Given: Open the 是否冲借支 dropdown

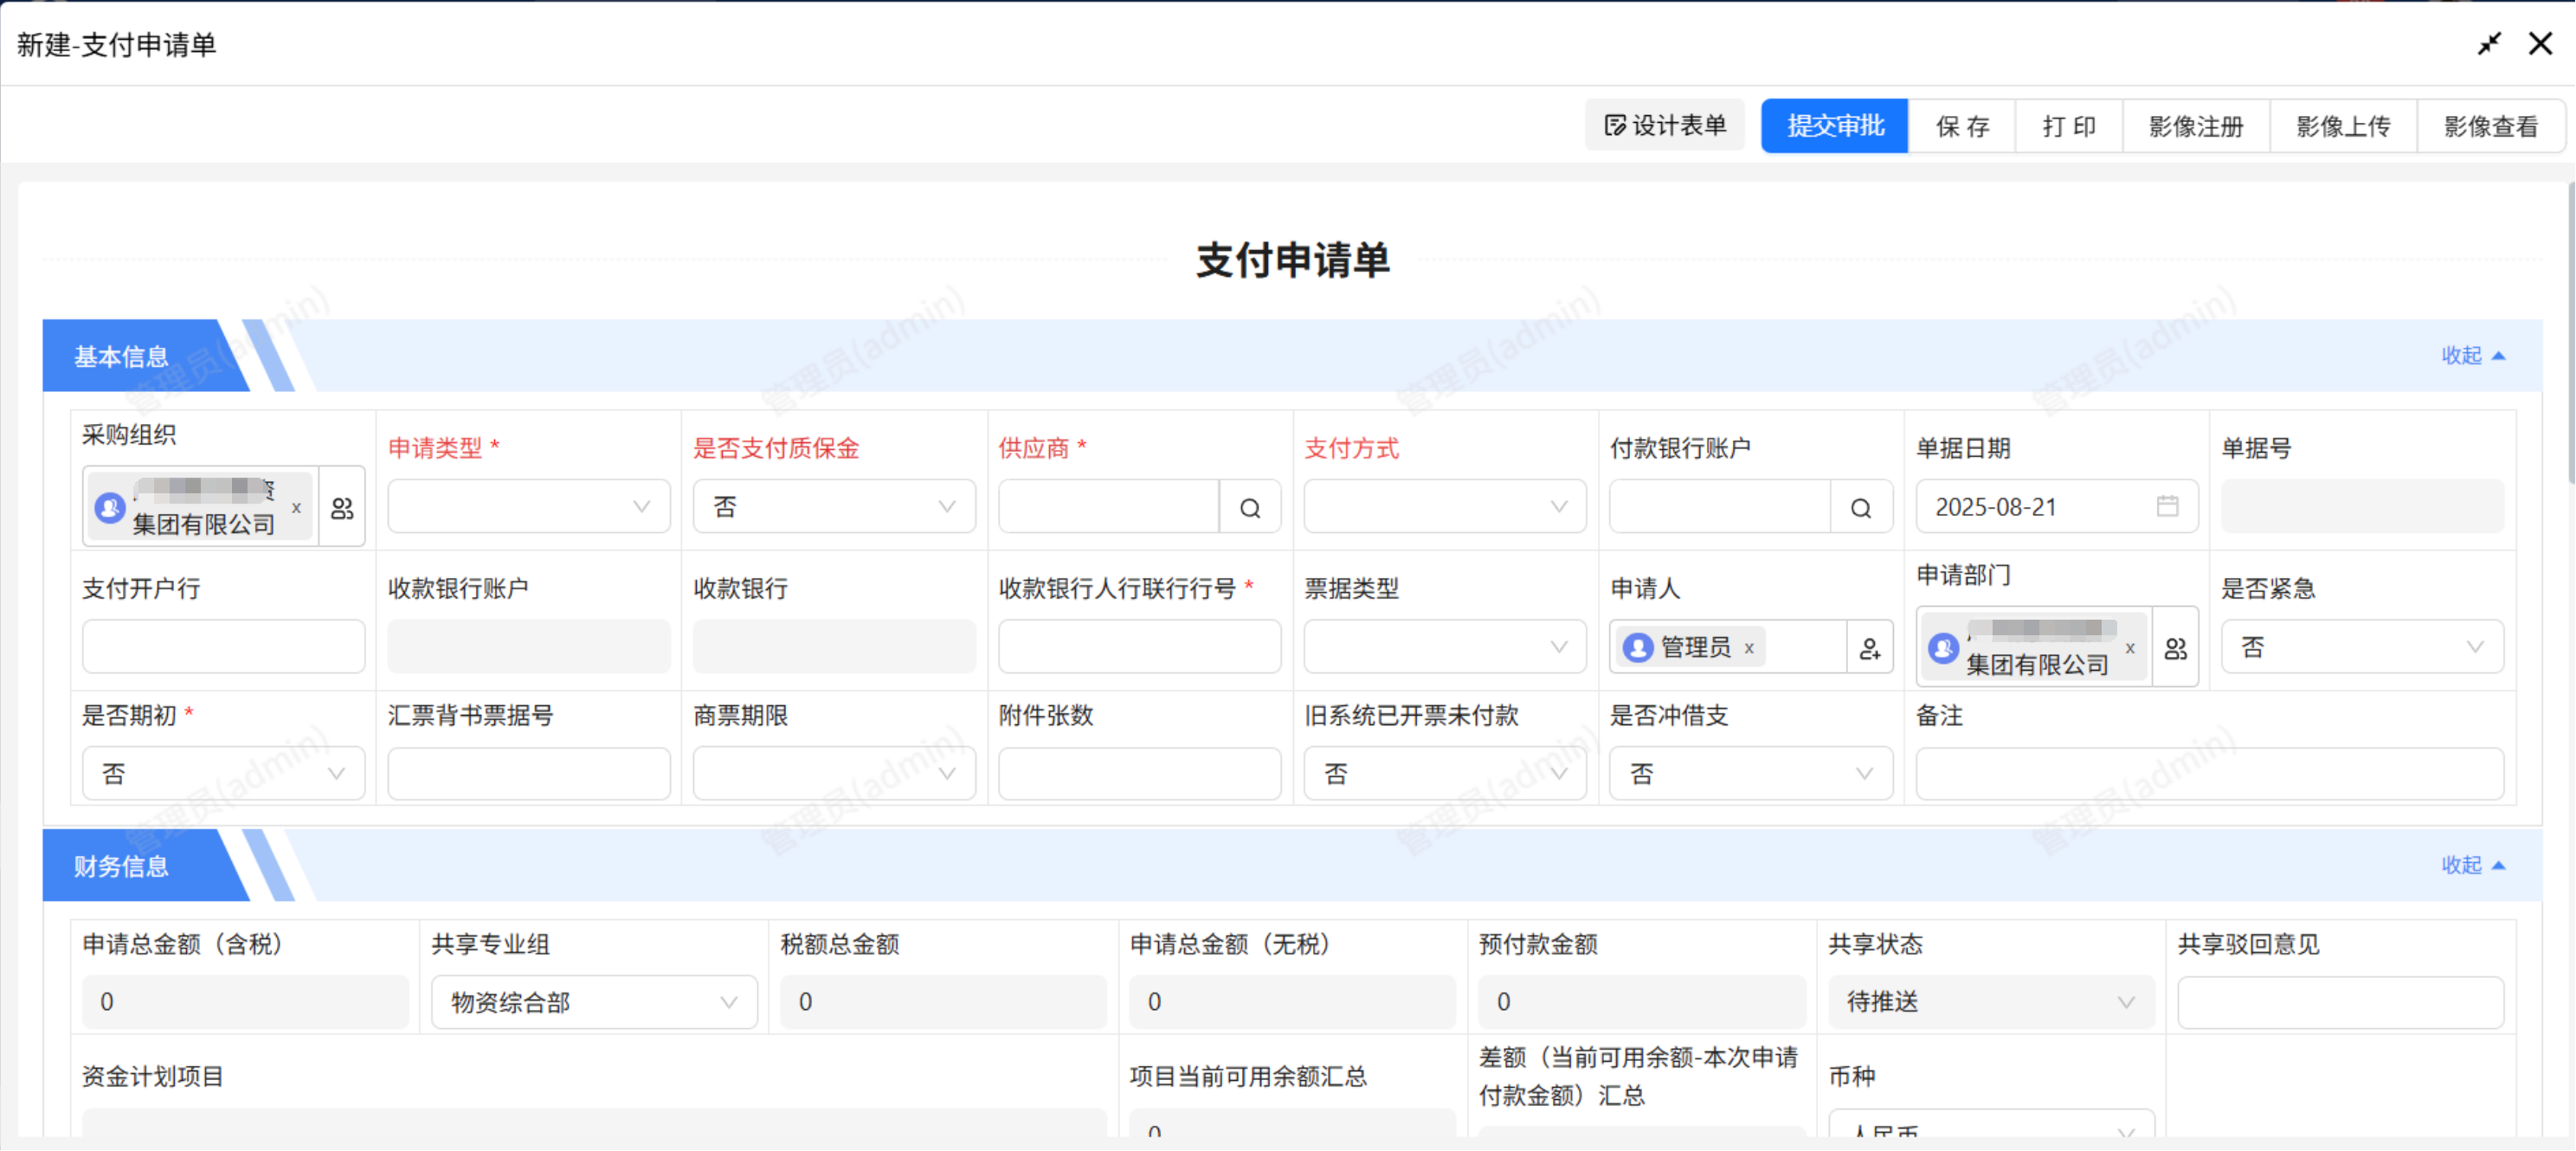Looking at the screenshot, I should [1751, 773].
